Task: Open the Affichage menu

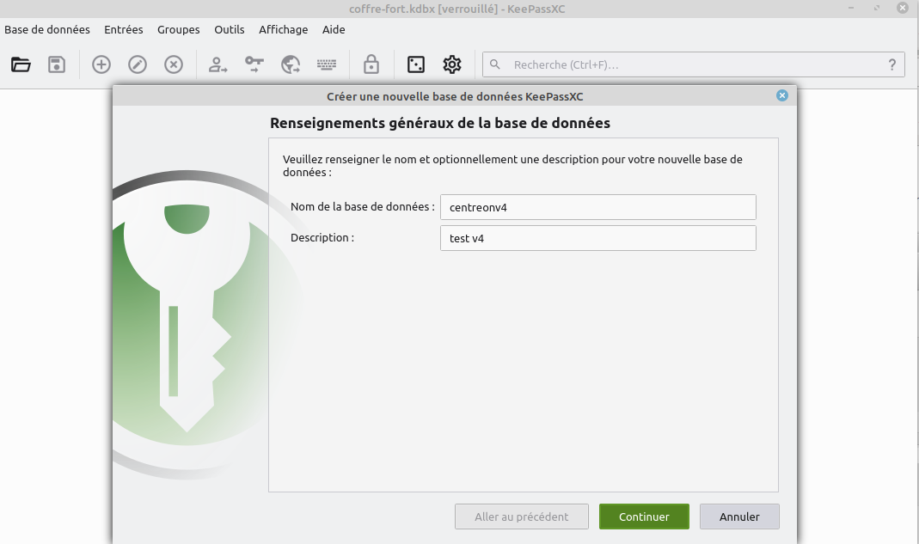Action: 283,29
